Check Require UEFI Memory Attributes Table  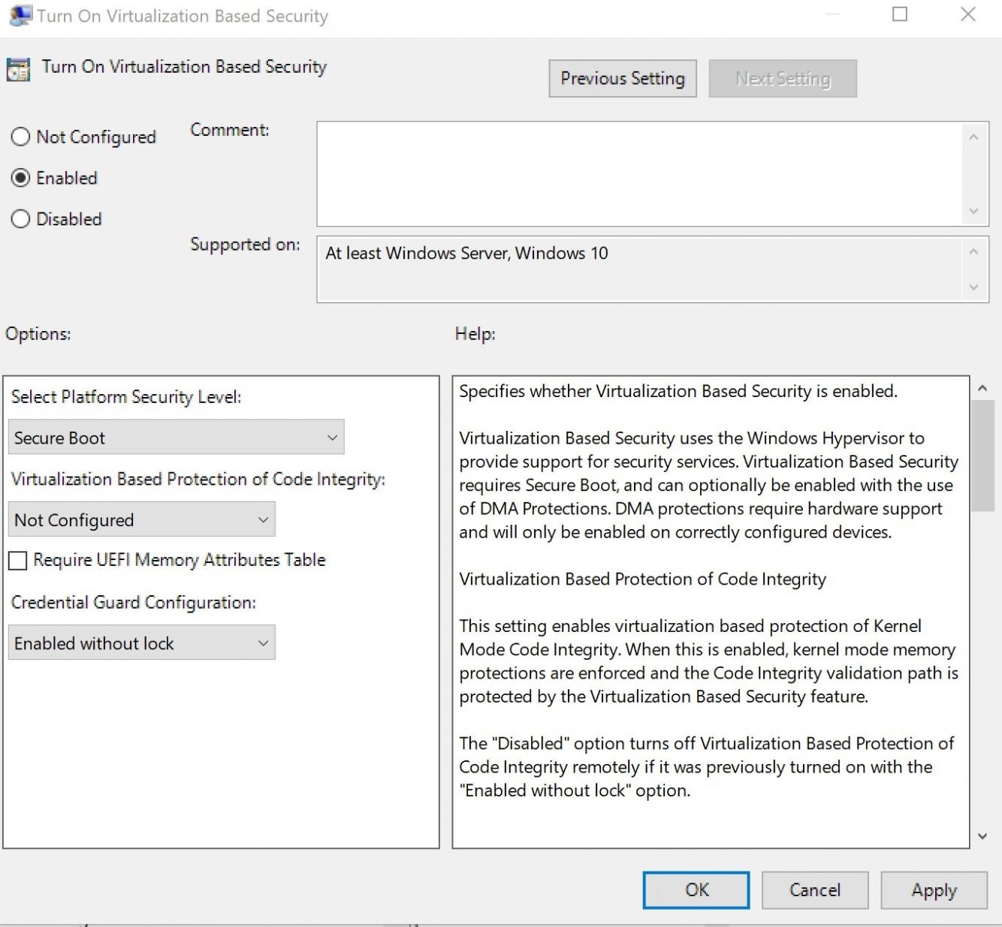tap(17, 560)
